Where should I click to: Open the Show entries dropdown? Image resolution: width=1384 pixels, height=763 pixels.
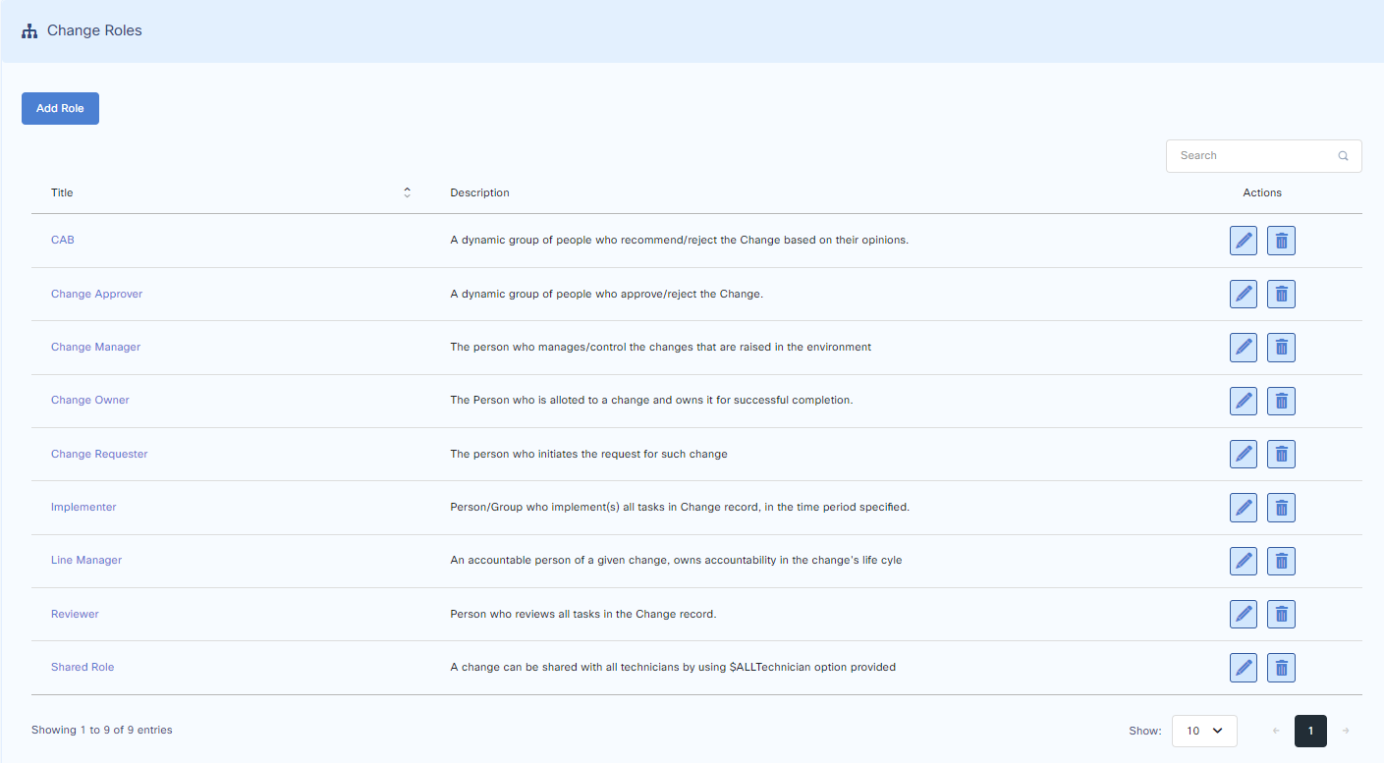(1203, 731)
